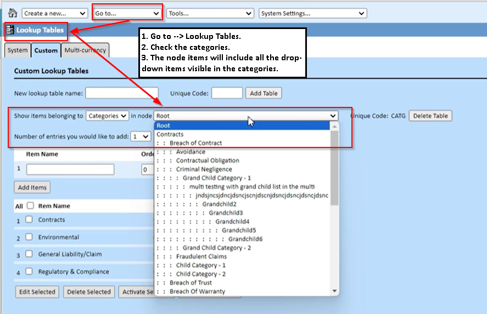The width and height of the screenshot is (487, 314).
Task: Select Grandchild5 in the node list
Action: pyautogui.click(x=242, y=230)
